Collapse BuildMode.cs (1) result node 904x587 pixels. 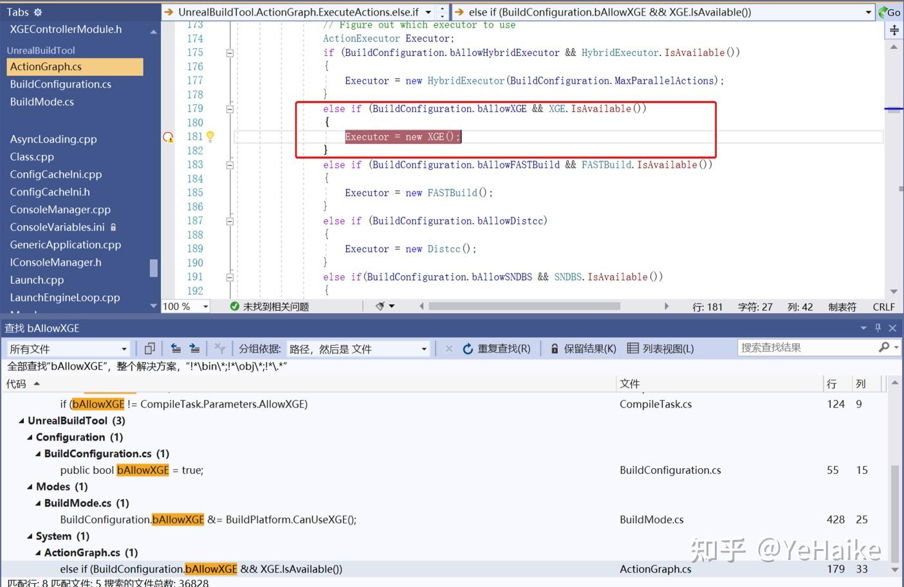coord(38,503)
